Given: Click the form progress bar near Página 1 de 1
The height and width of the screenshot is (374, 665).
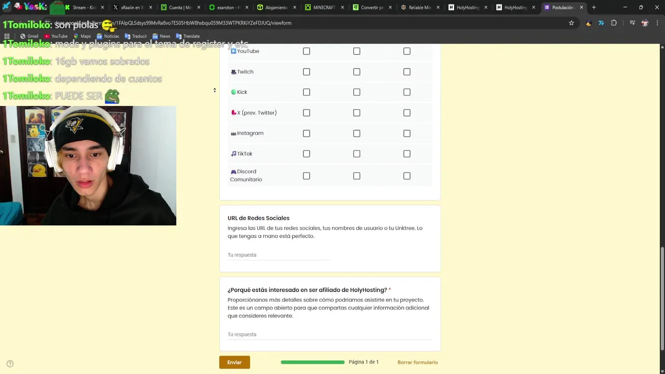Looking at the screenshot, I should [313, 362].
